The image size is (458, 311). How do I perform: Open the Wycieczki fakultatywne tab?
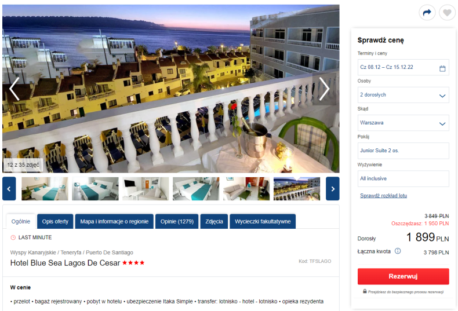click(263, 221)
